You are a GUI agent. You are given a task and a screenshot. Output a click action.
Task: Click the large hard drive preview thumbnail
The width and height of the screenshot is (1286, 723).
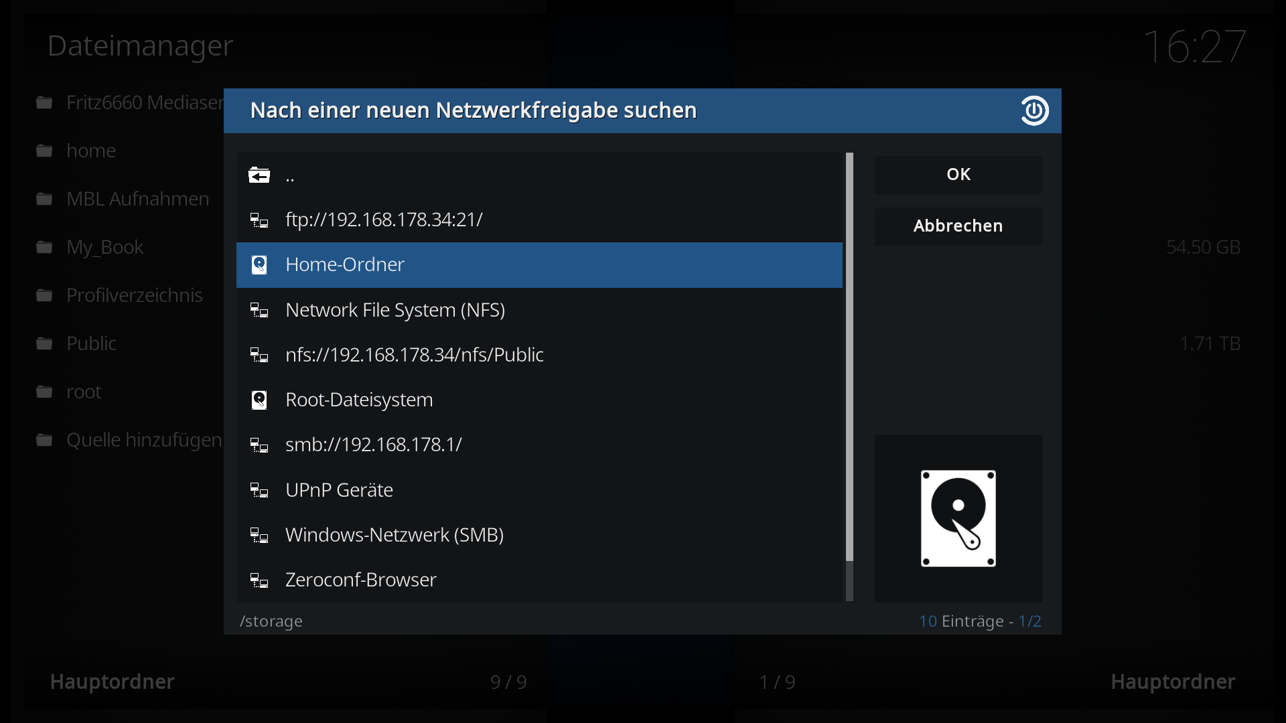[958, 518]
